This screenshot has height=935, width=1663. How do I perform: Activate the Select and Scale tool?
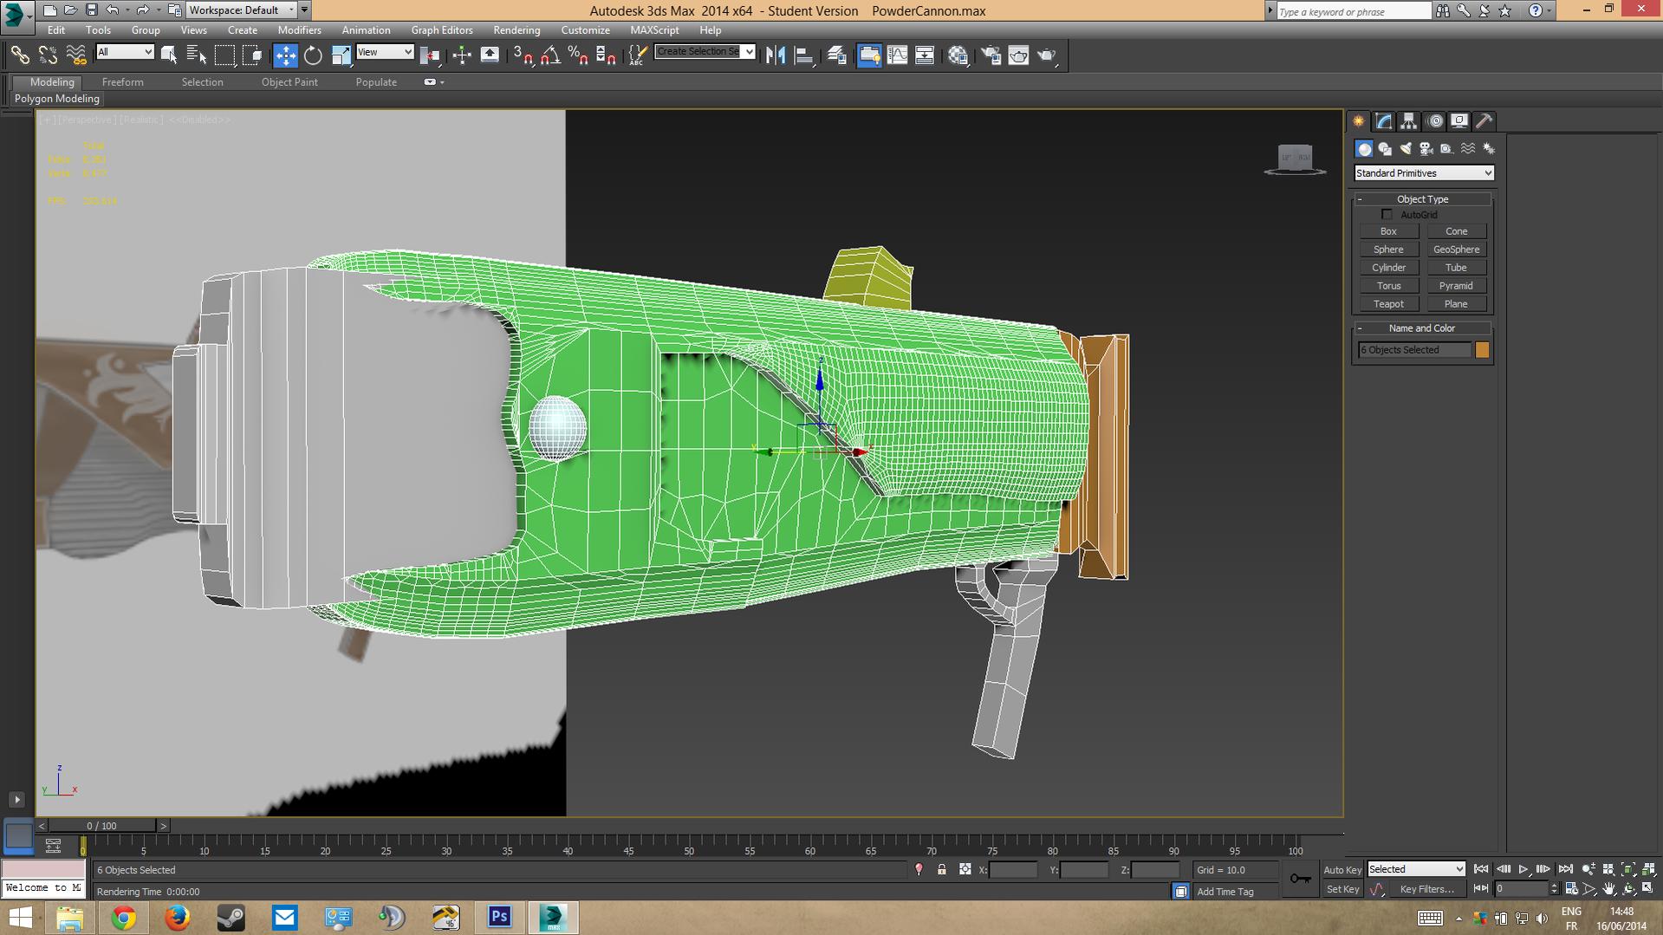[x=341, y=55]
